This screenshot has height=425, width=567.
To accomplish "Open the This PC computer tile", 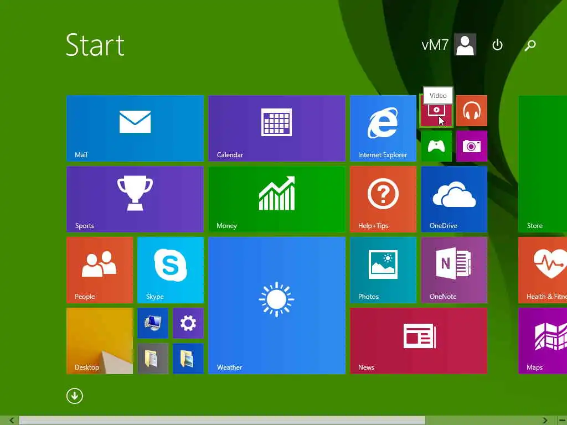I will [x=153, y=323].
